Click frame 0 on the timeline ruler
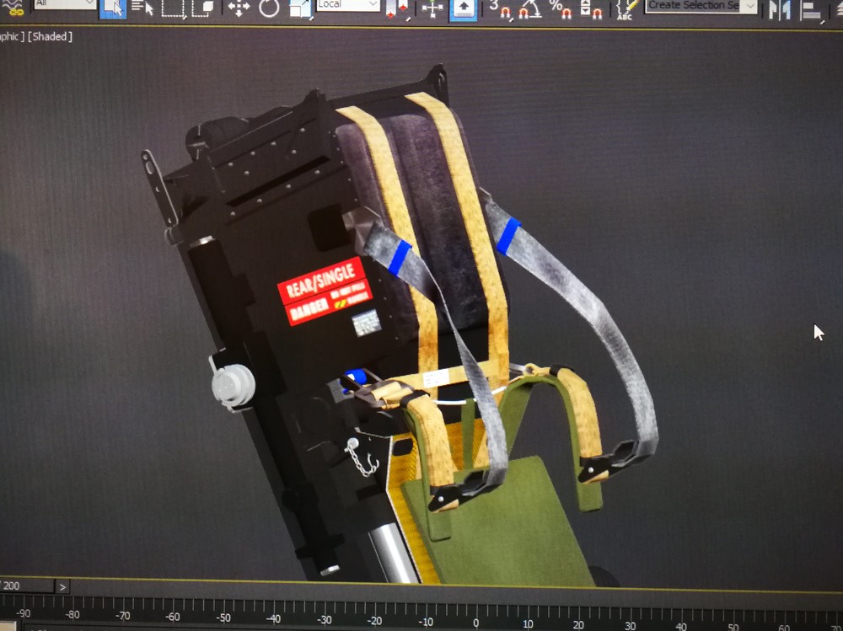The image size is (843, 631). (x=476, y=623)
